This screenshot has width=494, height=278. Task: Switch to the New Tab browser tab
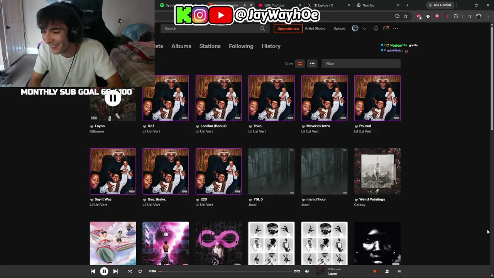(377, 5)
